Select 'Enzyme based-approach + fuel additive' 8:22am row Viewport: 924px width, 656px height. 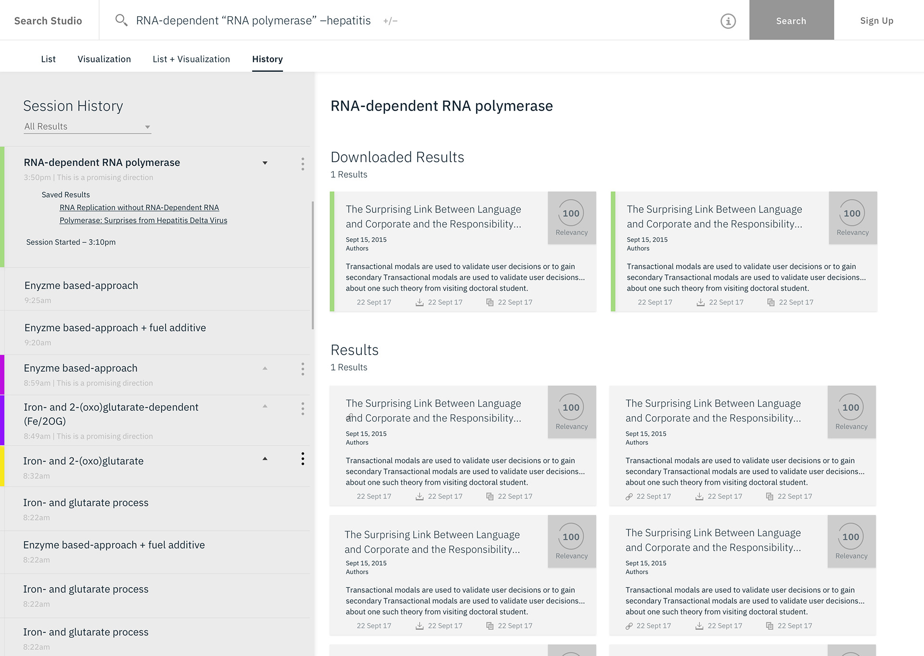157,552
